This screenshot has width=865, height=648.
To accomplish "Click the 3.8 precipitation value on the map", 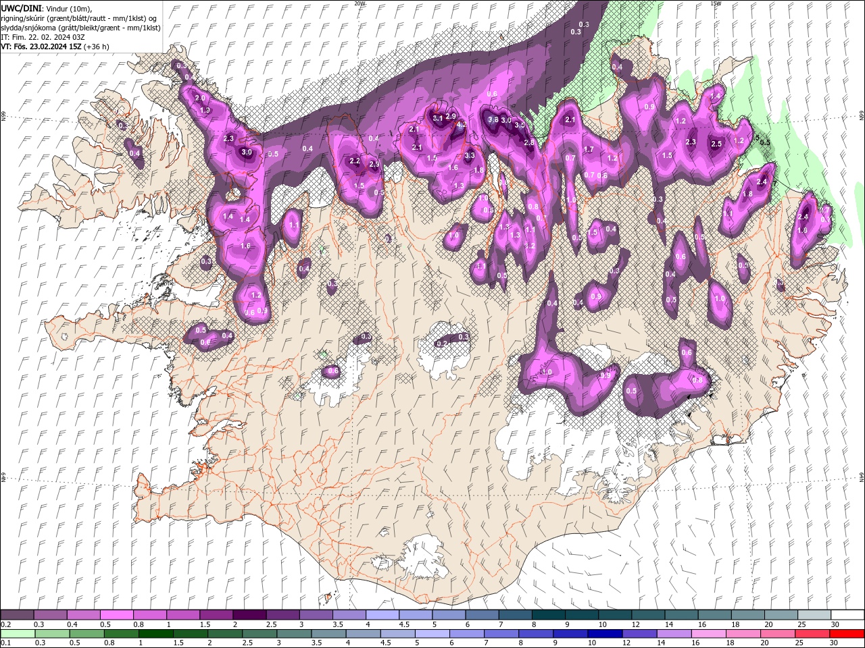I will pyautogui.click(x=493, y=119).
